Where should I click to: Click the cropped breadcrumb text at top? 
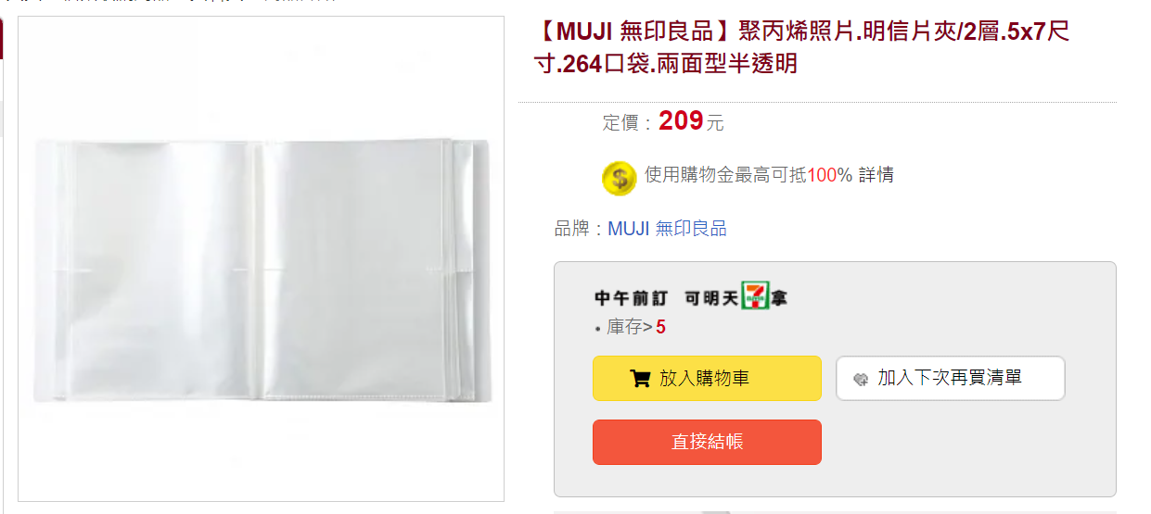[x=167, y=2]
